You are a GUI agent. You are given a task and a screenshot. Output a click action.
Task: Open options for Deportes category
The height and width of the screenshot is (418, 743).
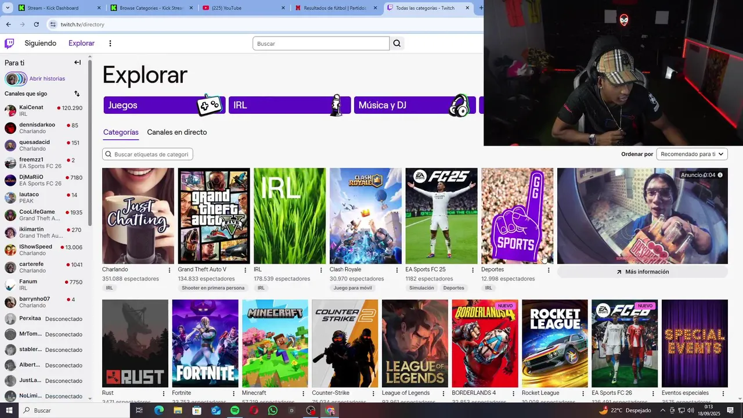[x=549, y=270]
